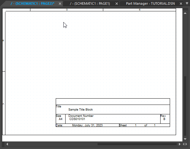Click the vertical scrollbar down arrow
Screen dimensions: 190x149
[186, 139]
